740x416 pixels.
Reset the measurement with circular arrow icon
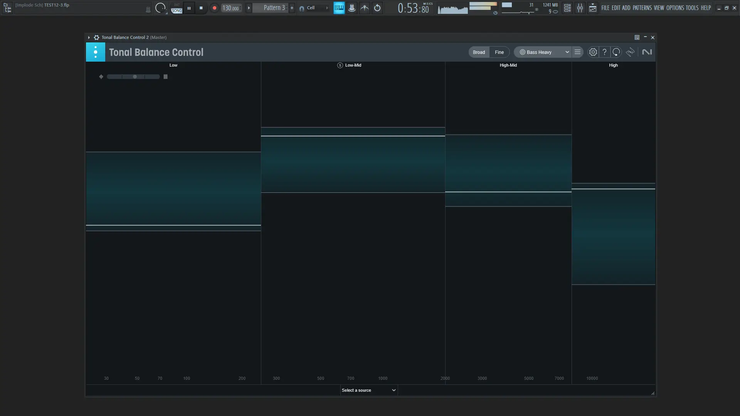616,52
